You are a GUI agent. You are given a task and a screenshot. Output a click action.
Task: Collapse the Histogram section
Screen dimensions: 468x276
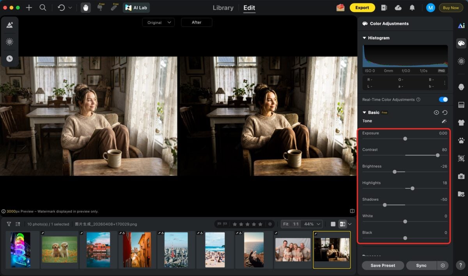point(364,38)
